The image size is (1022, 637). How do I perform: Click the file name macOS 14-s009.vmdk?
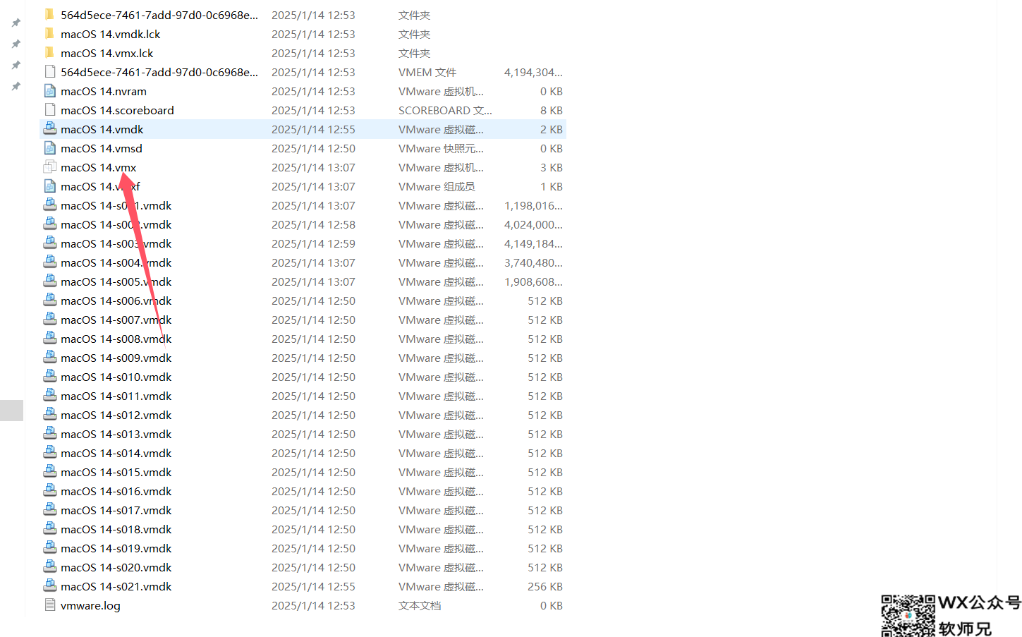pos(116,358)
